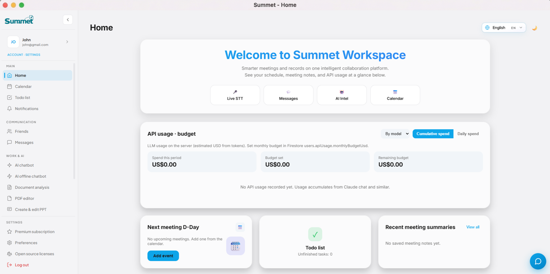Click the Live STT shortcut card
Screen dimensions: 550x274
(x=235, y=95)
